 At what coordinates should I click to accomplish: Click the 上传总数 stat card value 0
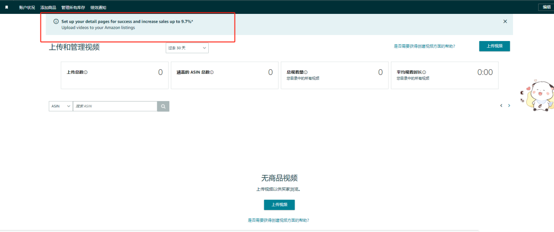[161, 72]
